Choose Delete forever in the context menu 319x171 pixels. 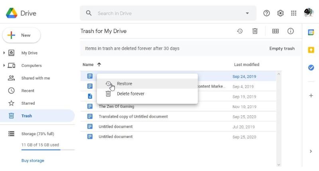pos(130,94)
